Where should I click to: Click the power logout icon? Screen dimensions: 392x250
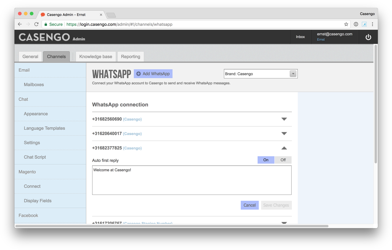(368, 37)
